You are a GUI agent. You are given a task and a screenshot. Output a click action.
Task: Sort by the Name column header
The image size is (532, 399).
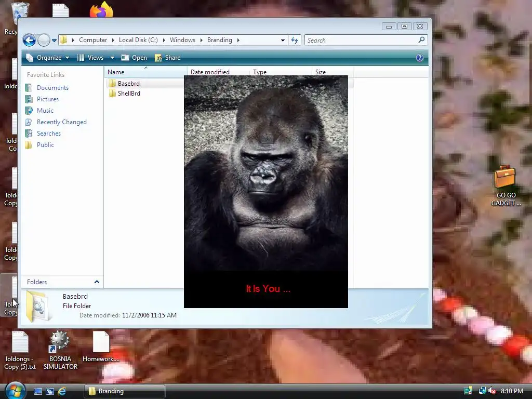(145, 72)
